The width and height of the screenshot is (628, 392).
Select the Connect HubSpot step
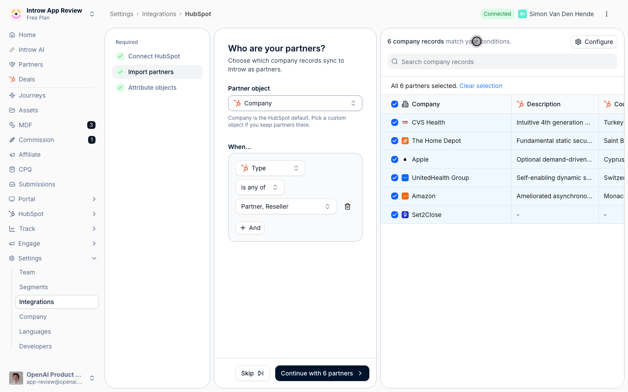(157, 56)
